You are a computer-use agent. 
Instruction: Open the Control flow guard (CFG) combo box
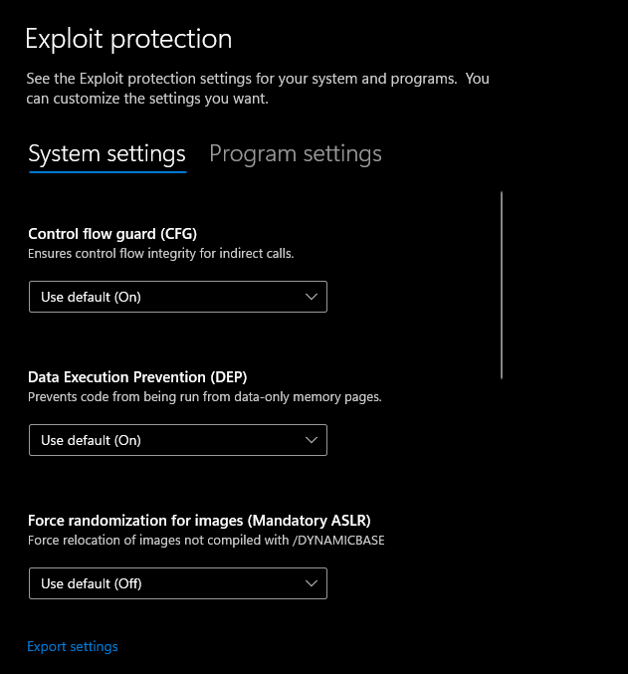177,297
